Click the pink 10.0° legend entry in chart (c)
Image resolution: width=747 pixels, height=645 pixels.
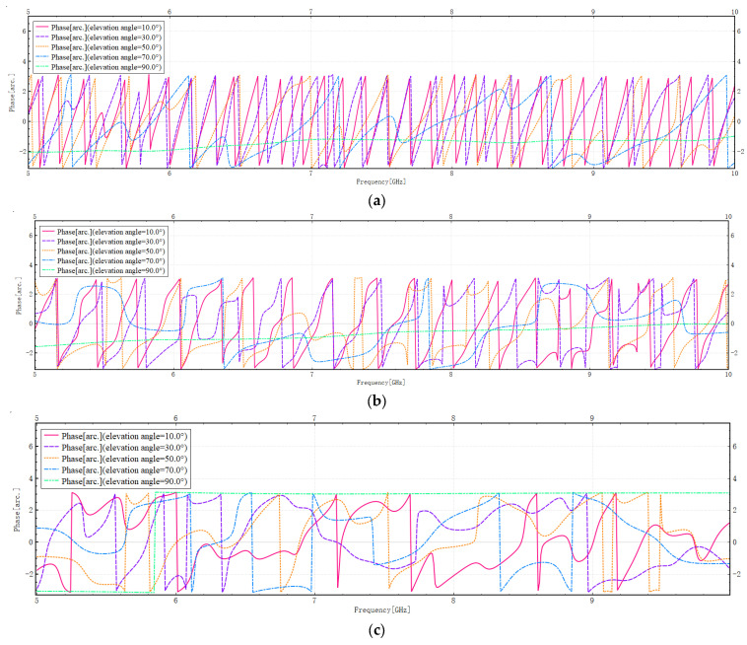pyautogui.click(x=115, y=436)
